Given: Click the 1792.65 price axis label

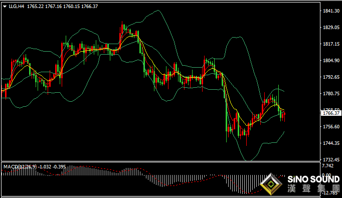Looking at the screenshot, I should pos(331,77).
